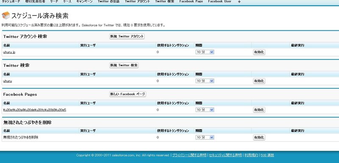Open the リード tab
This screenshot has height=163, width=339.
pos(54,2)
